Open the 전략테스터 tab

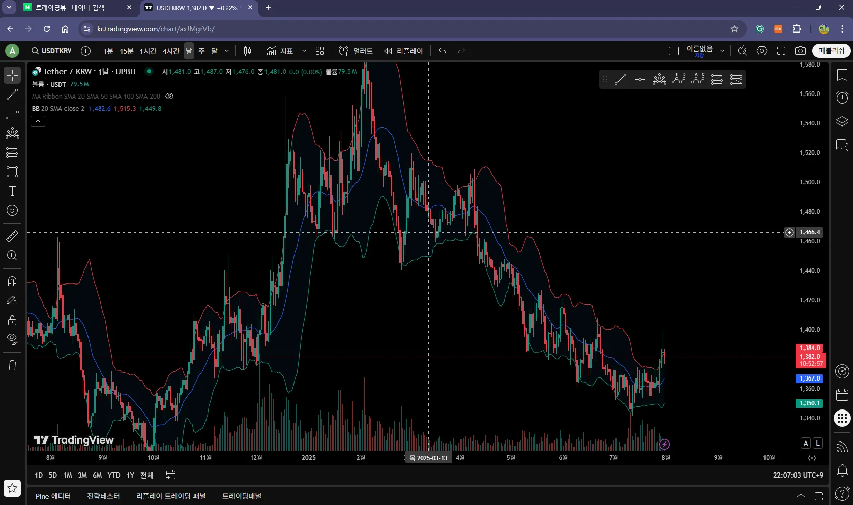[103, 496]
